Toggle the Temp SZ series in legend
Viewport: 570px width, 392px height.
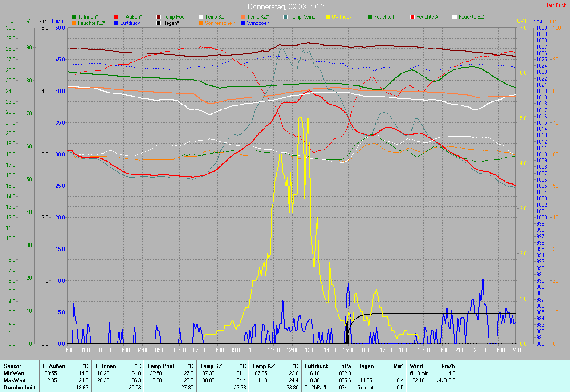pyautogui.click(x=215, y=17)
